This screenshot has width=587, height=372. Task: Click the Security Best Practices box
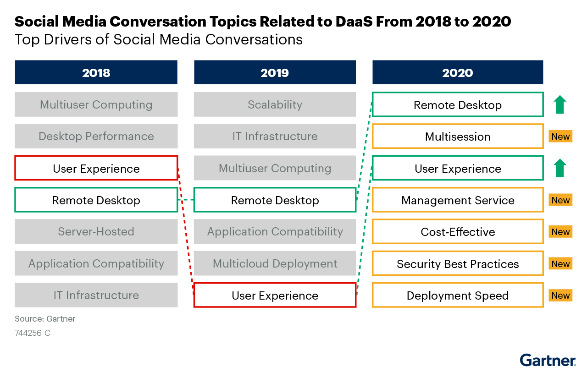click(458, 263)
